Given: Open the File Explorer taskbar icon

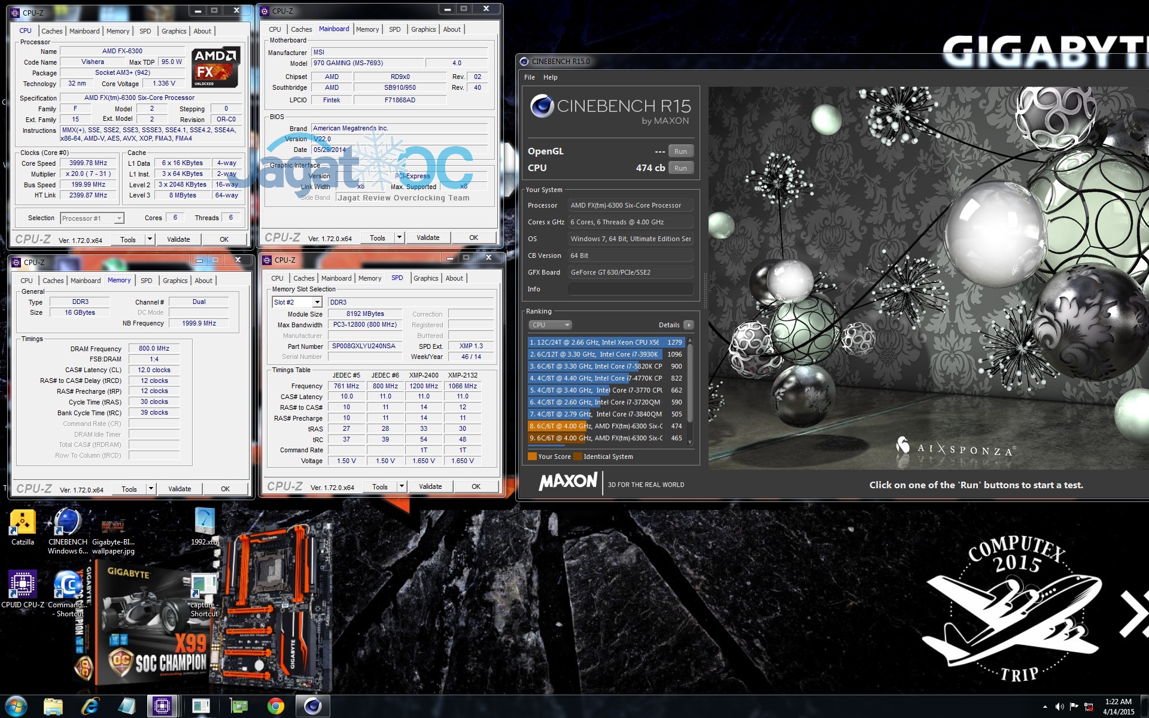Looking at the screenshot, I should [x=53, y=706].
